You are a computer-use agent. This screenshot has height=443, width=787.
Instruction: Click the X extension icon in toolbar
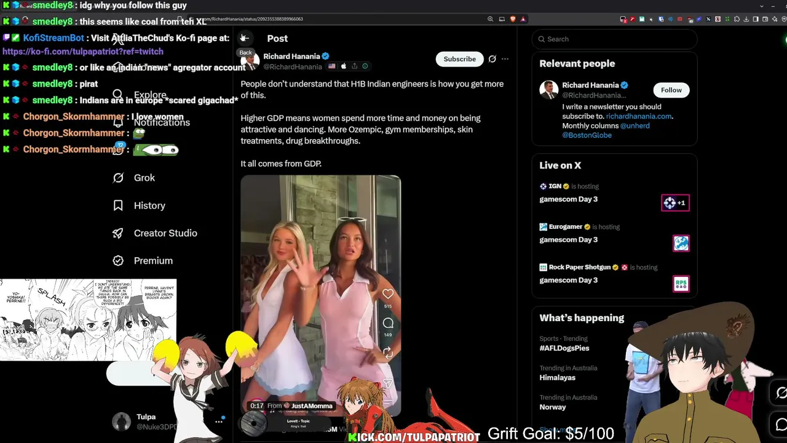point(708,19)
